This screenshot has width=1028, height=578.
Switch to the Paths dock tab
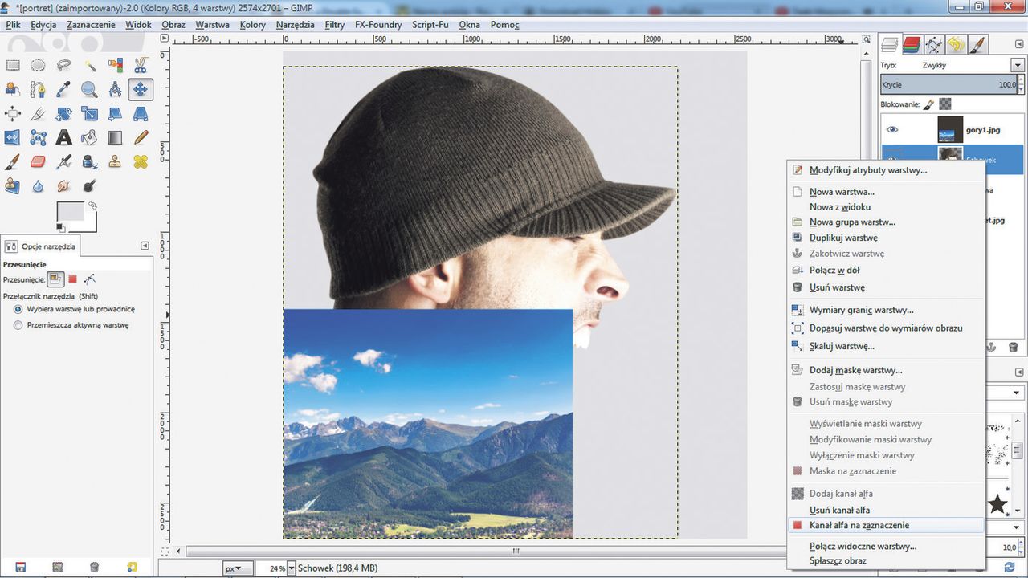coord(933,43)
